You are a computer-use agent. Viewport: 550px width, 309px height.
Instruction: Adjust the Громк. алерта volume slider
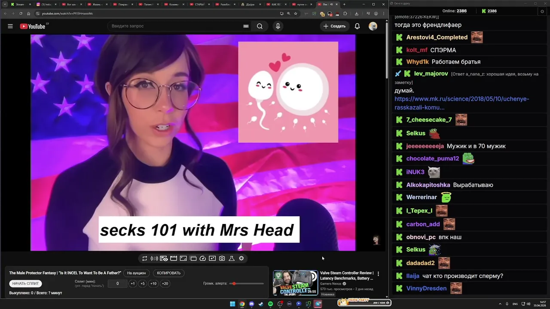247,284
